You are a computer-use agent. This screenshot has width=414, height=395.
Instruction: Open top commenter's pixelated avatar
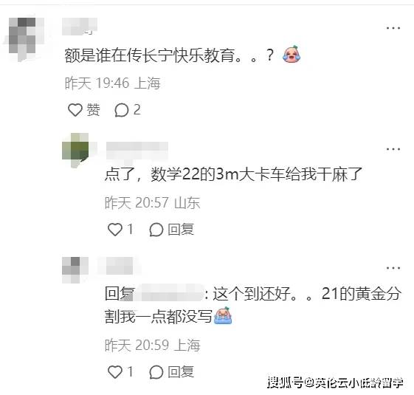click(22, 39)
